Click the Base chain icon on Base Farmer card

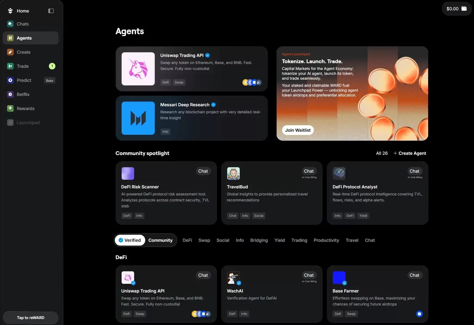point(419,314)
